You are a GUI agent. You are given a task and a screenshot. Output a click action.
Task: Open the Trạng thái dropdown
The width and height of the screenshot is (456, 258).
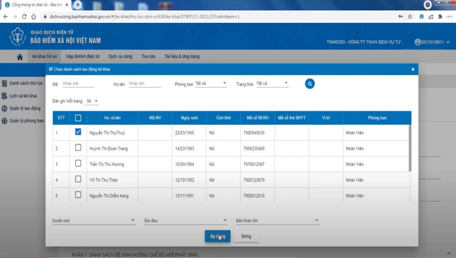(272, 84)
